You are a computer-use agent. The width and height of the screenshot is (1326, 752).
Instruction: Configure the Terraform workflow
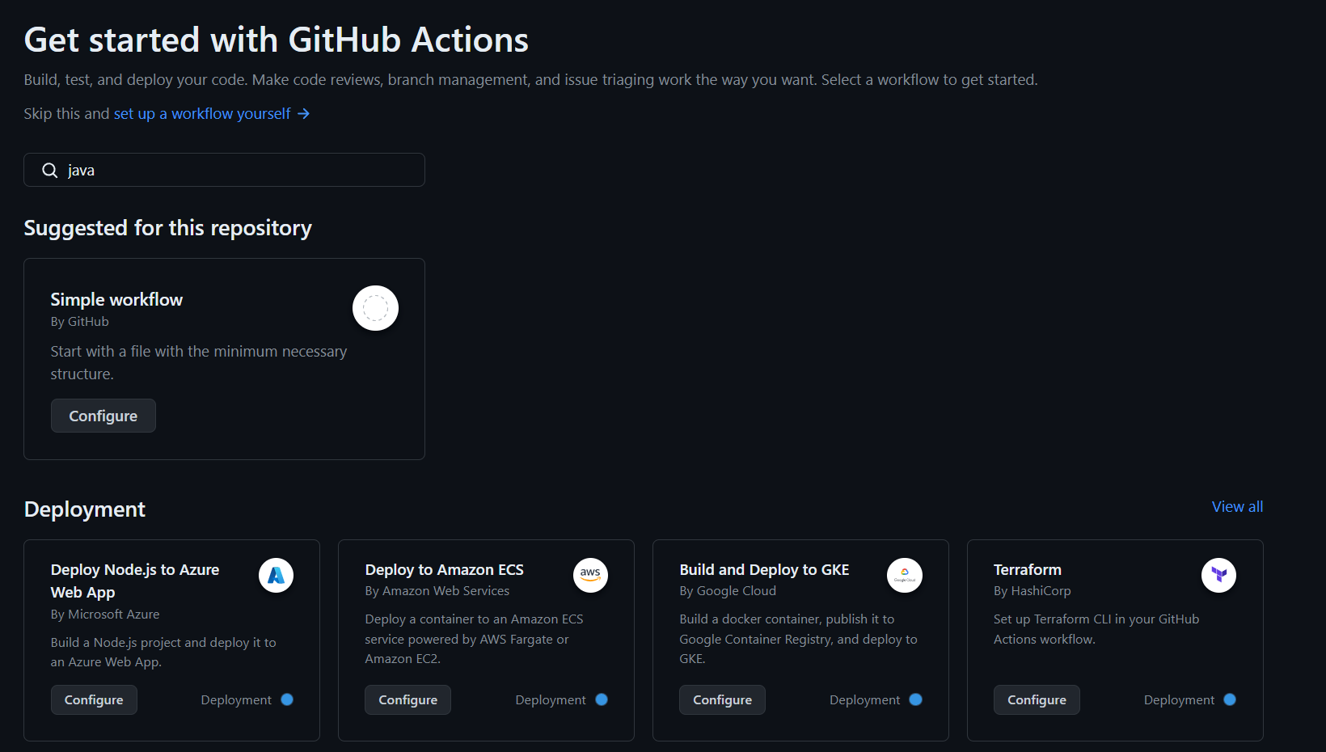click(1037, 699)
